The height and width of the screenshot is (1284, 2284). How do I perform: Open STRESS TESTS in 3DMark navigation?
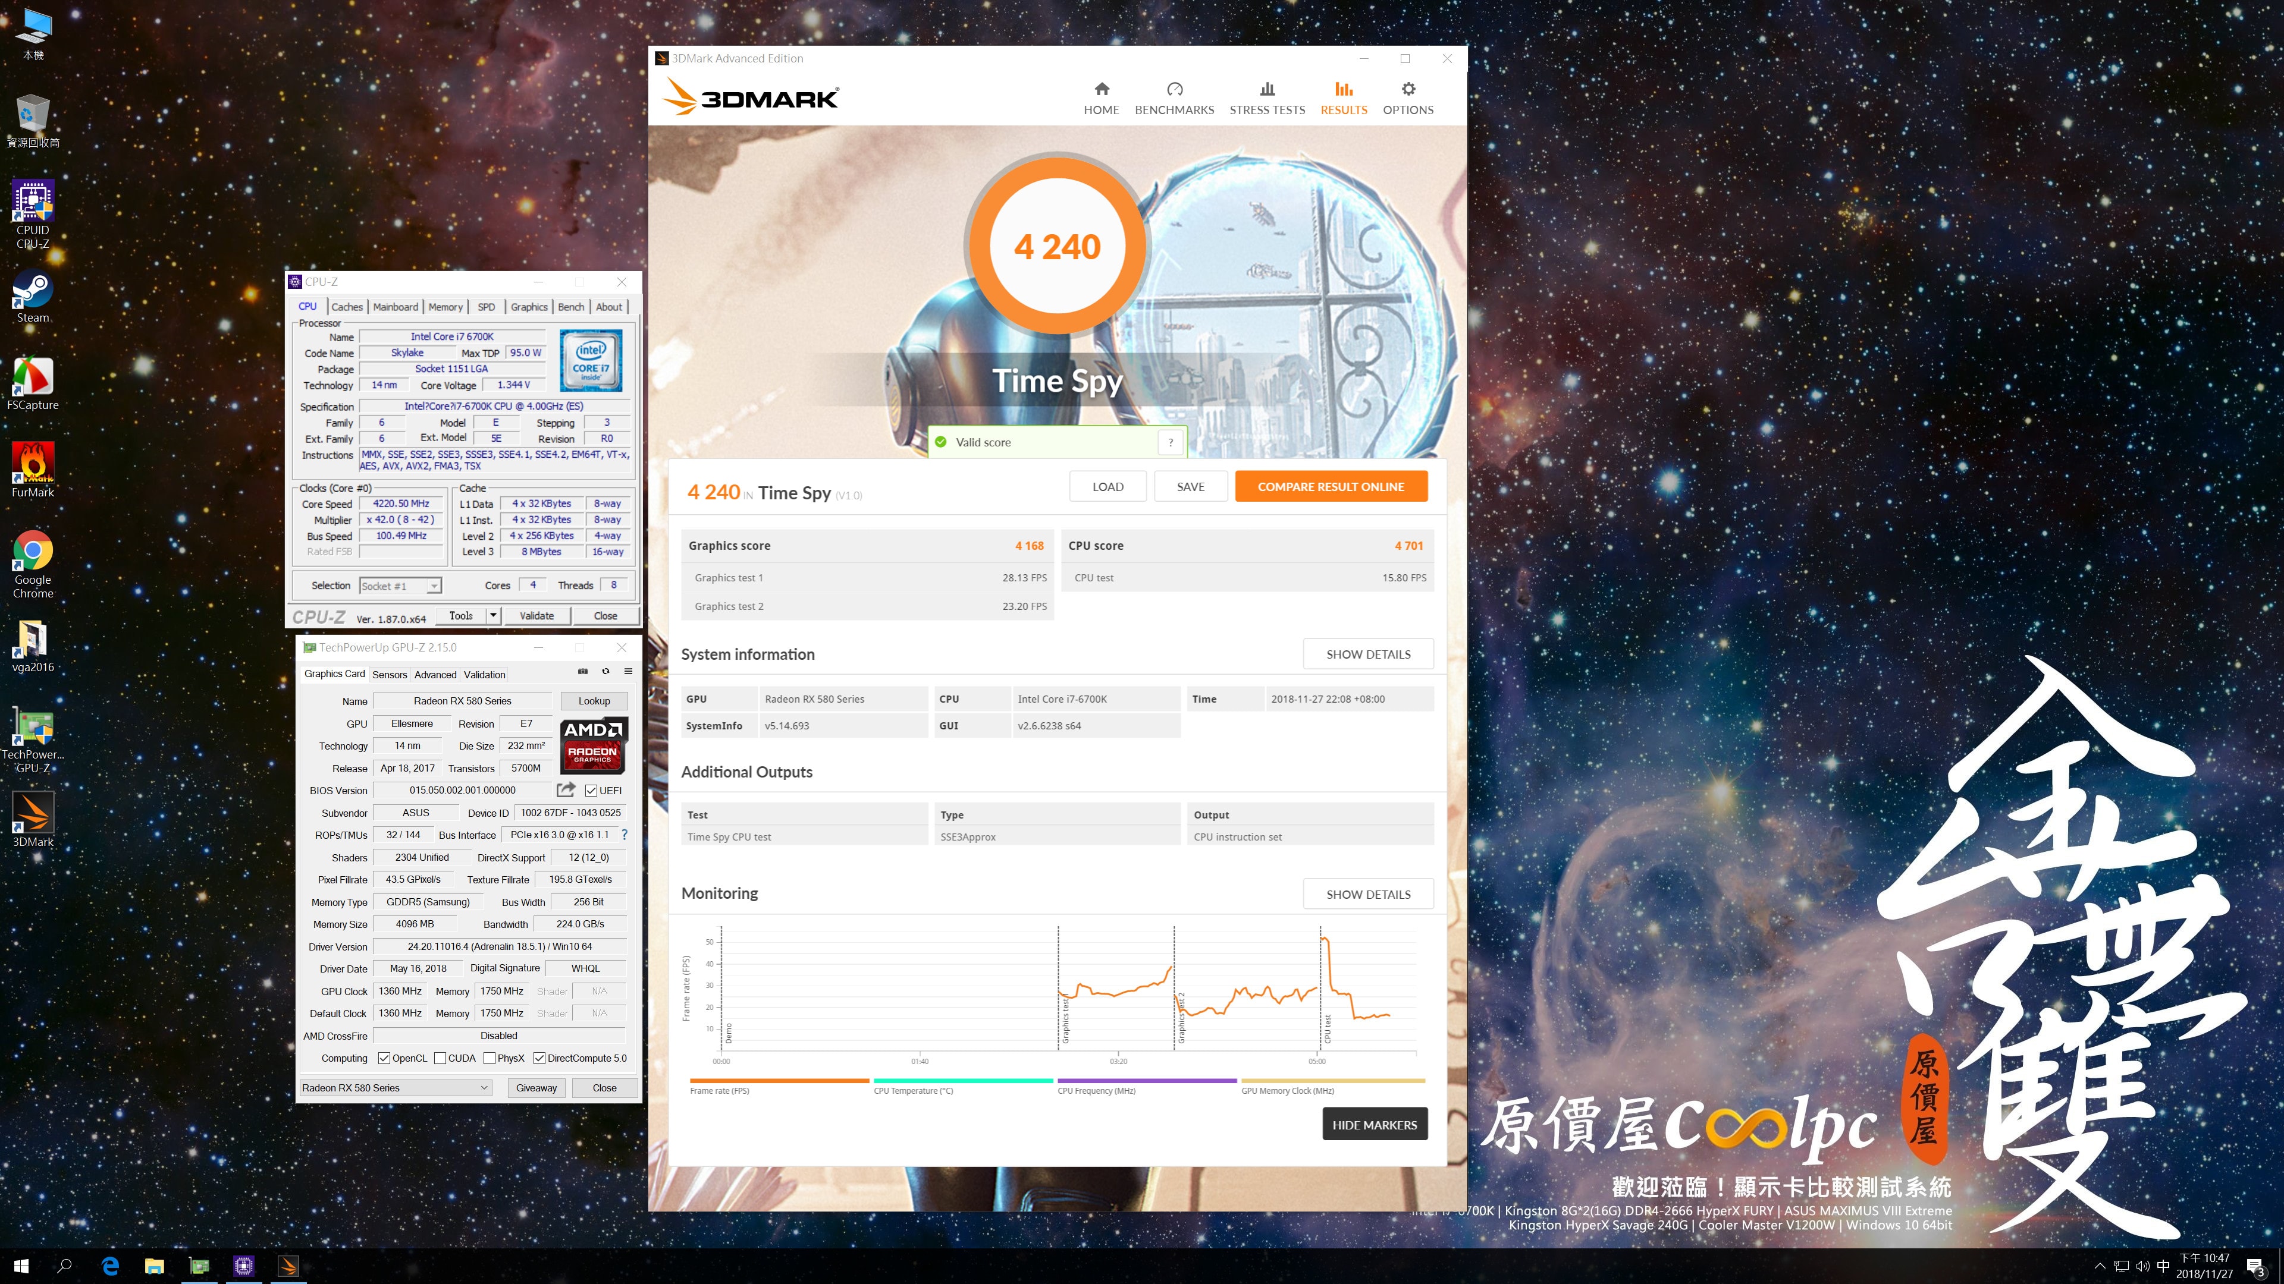pyautogui.click(x=1267, y=98)
